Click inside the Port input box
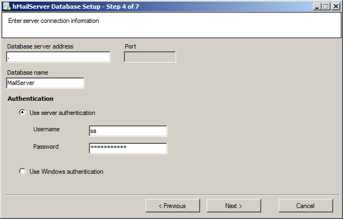This screenshot has height=219, width=343. click(x=150, y=57)
